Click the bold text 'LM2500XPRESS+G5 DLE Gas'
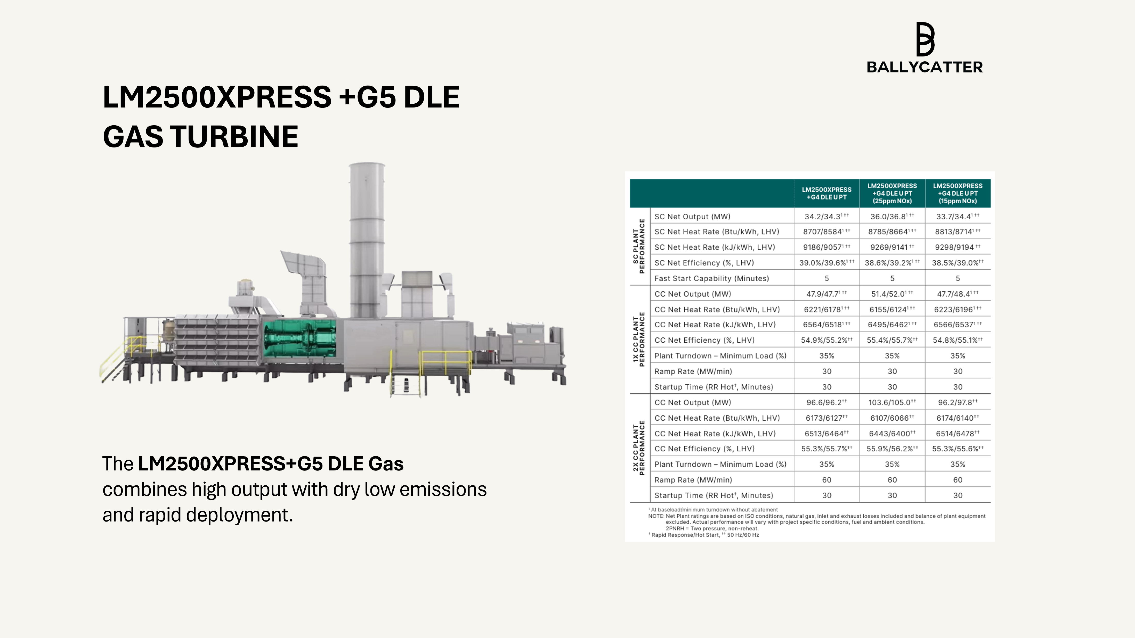The width and height of the screenshot is (1135, 638). click(x=271, y=464)
